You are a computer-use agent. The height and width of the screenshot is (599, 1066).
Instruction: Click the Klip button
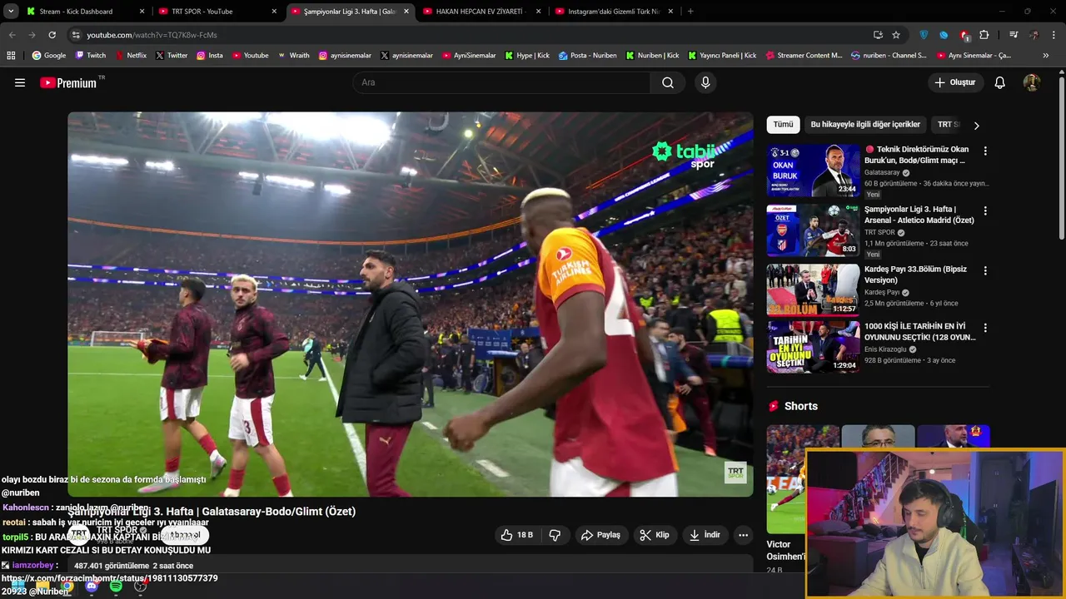coord(655,535)
